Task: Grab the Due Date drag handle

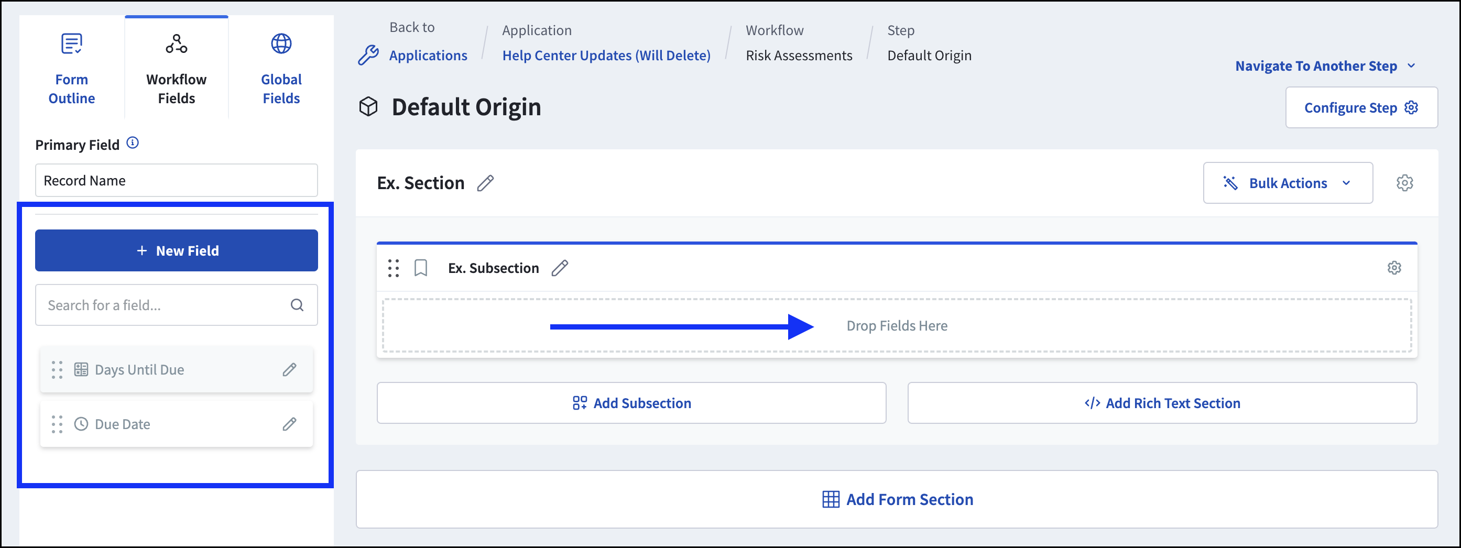Action: [57, 424]
